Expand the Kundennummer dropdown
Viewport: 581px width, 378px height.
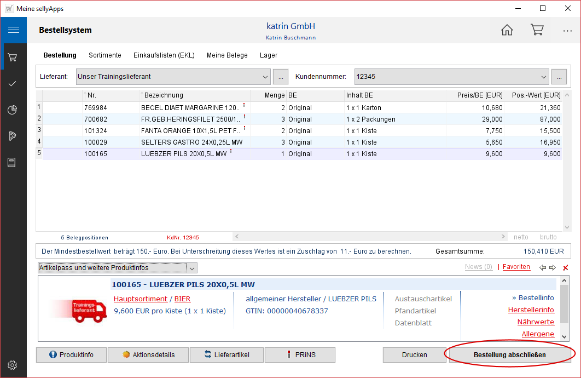click(x=543, y=77)
